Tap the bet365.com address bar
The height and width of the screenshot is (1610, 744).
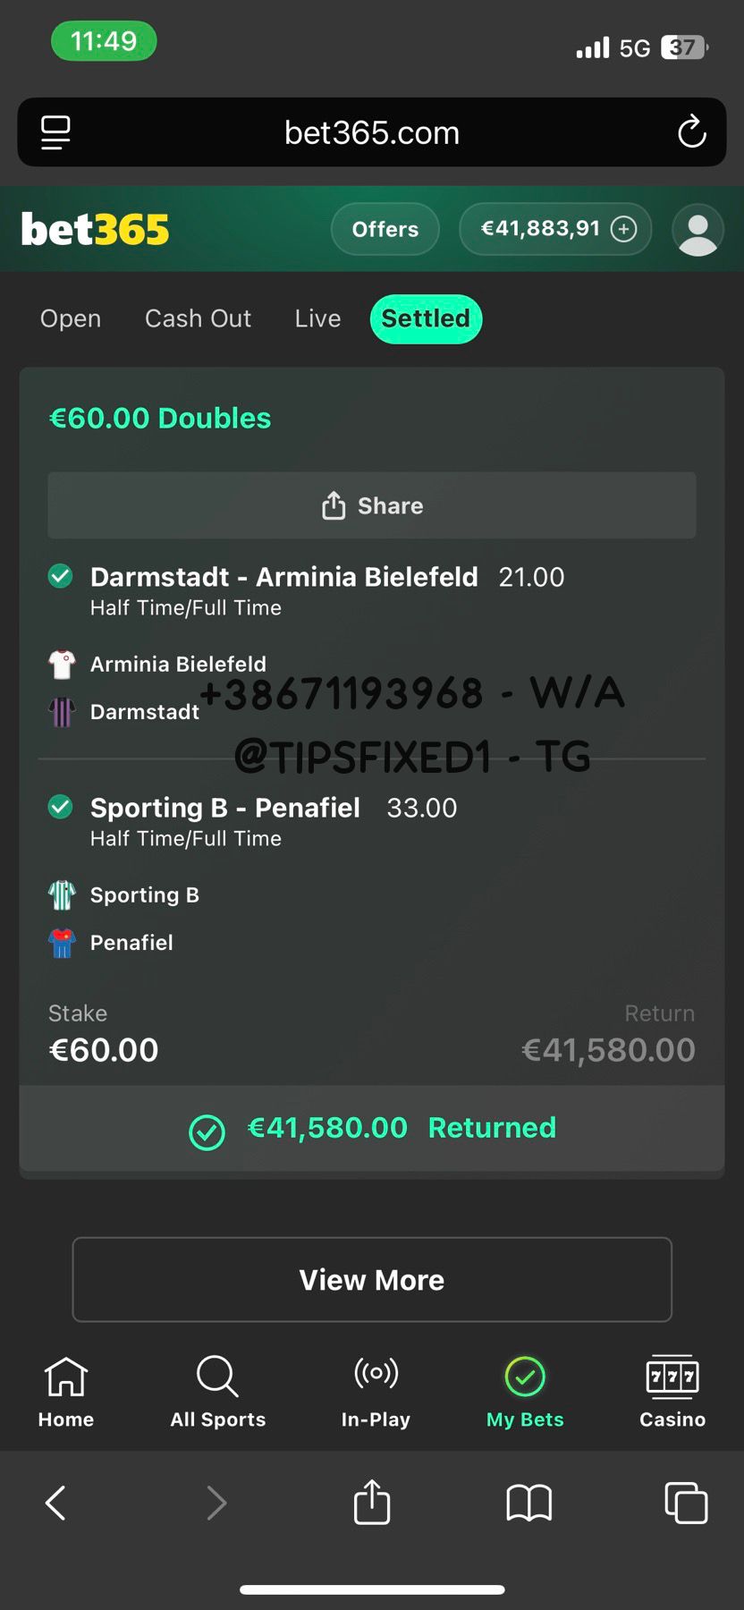(x=372, y=132)
